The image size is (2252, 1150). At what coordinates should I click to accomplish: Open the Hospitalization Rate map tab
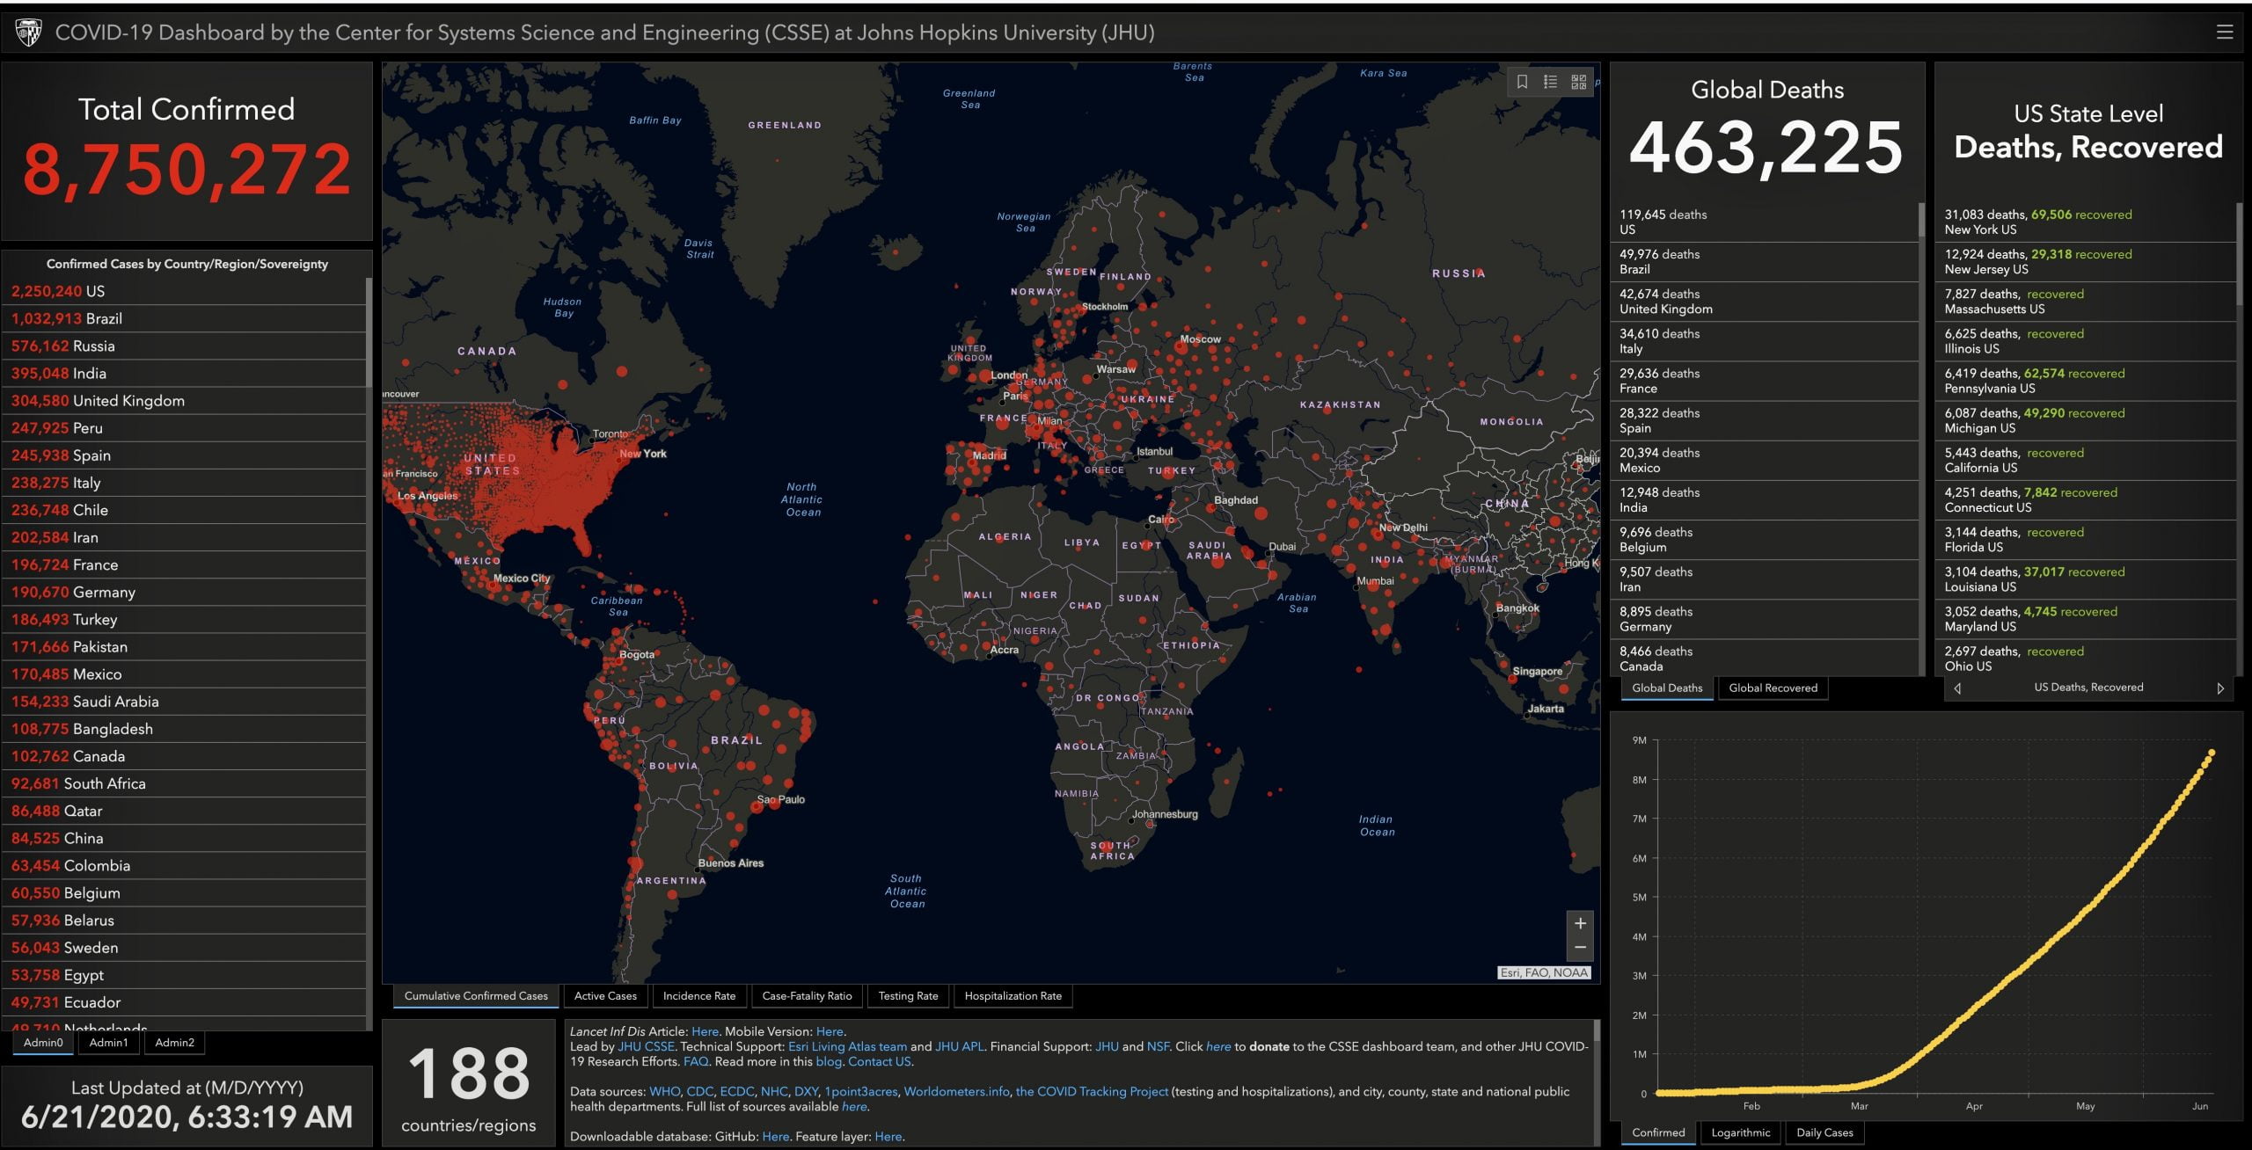(1013, 996)
